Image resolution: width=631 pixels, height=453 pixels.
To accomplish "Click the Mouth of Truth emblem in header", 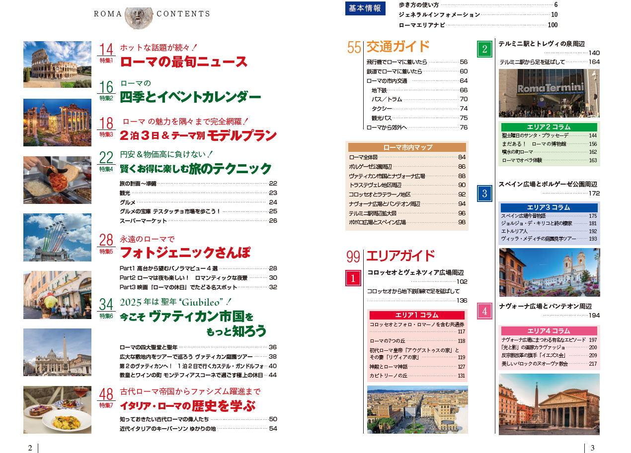I will tap(139, 18).
